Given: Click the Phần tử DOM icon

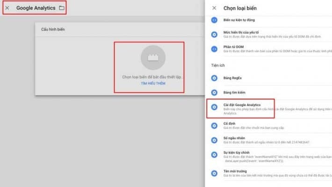Looking at the screenshot, I should pyautogui.click(x=214, y=49).
